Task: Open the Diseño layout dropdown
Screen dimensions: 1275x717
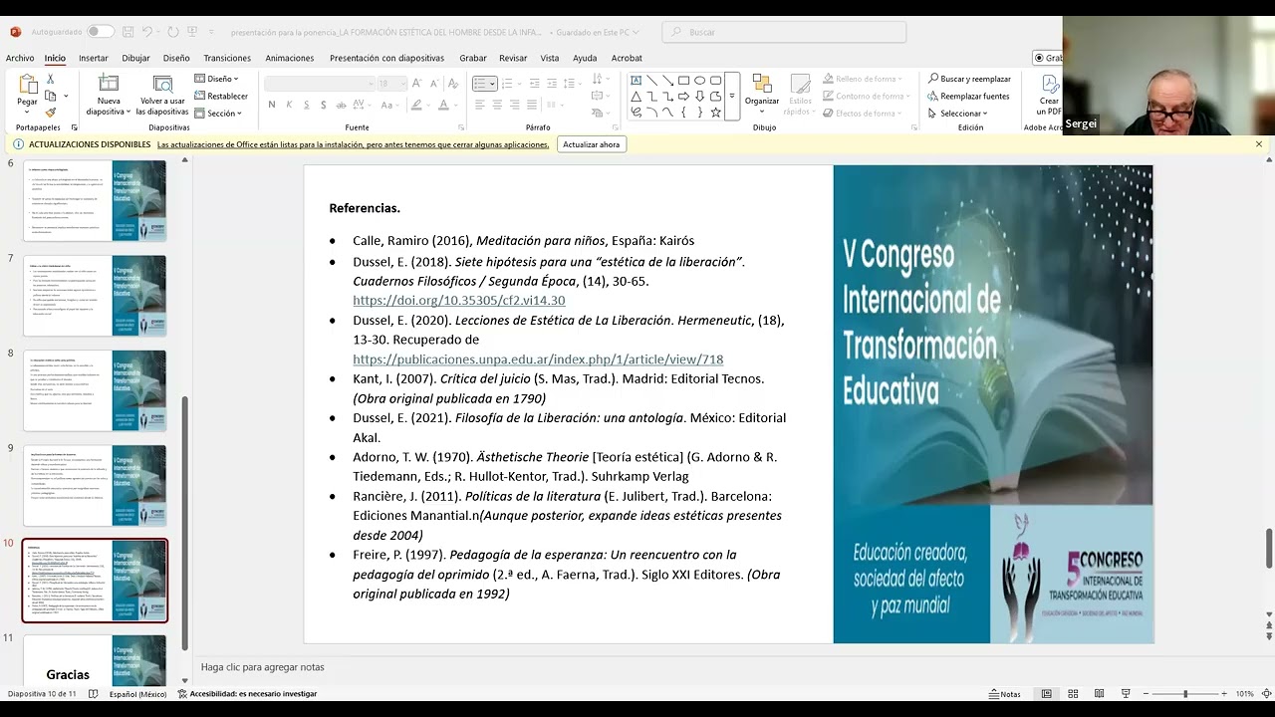Action: 216,79
